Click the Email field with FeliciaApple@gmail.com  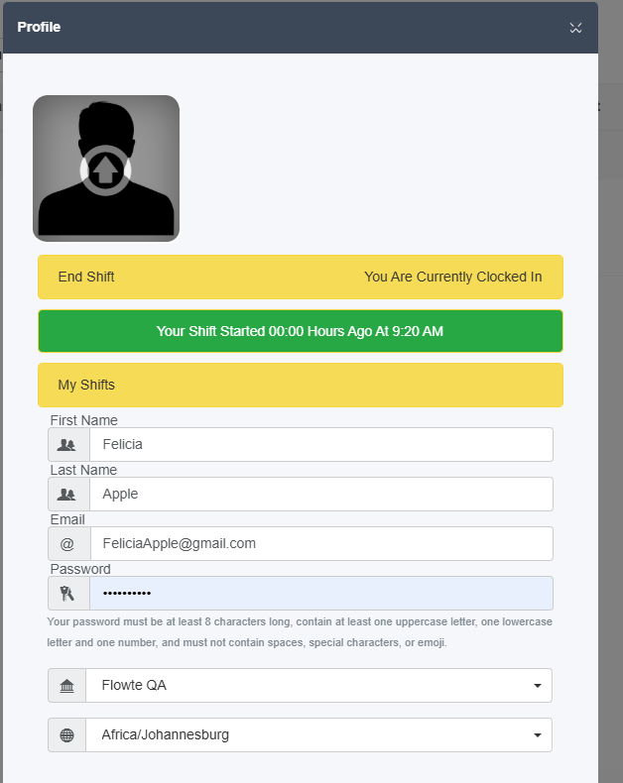point(321,543)
